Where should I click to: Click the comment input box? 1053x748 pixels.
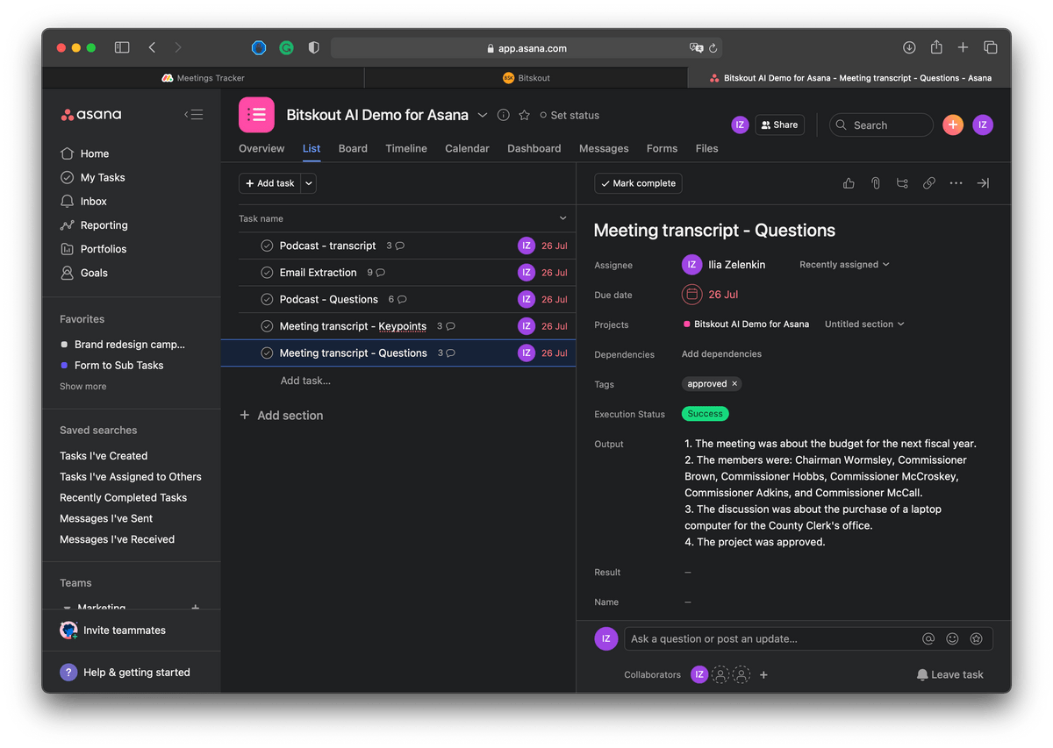tap(810, 639)
